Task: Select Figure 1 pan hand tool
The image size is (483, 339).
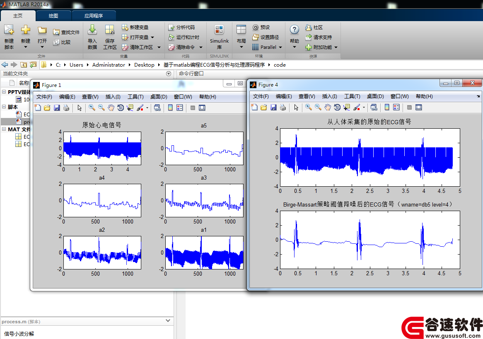Action: (111, 108)
